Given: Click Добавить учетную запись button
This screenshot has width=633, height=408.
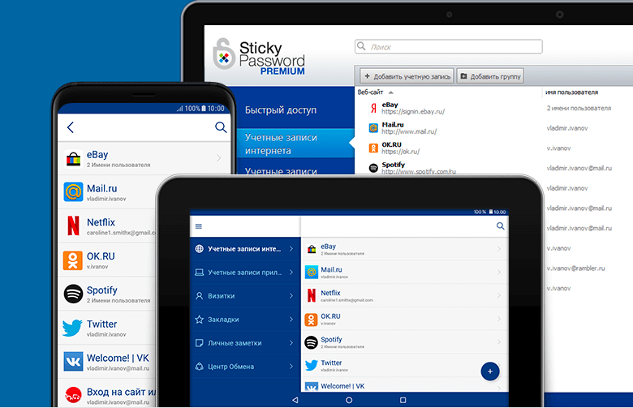Looking at the screenshot, I should (407, 76).
